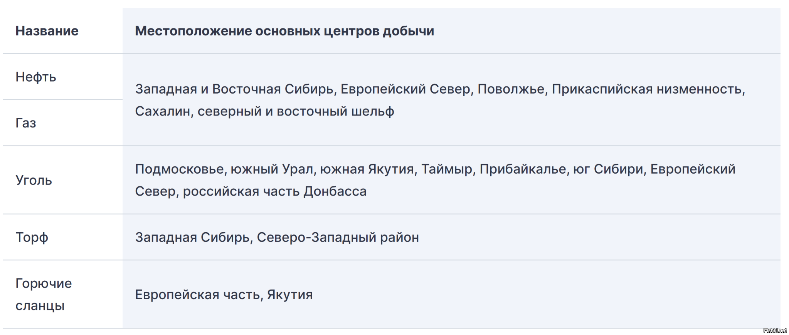
Task: Click the Fishki.net watermark
Action: click(775, 330)
